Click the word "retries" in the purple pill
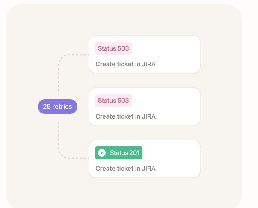 62,107
